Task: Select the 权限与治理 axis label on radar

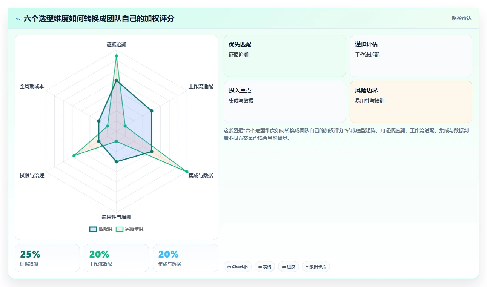Action: (x=32, y=175)
